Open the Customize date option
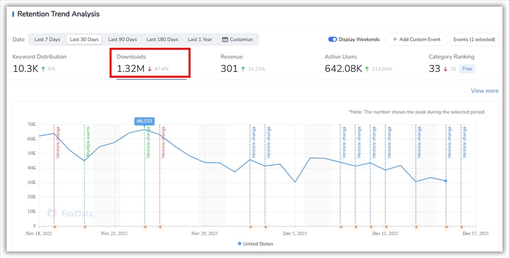Image resolution: width=509 pixels, height=258 pixels. click(238, 39)
